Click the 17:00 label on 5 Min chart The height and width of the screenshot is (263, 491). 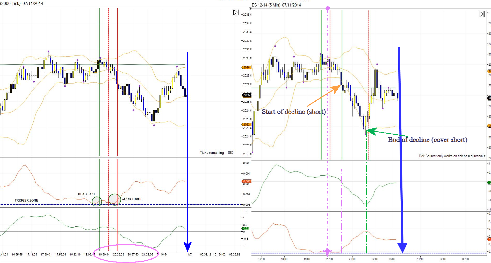point(262,259)
